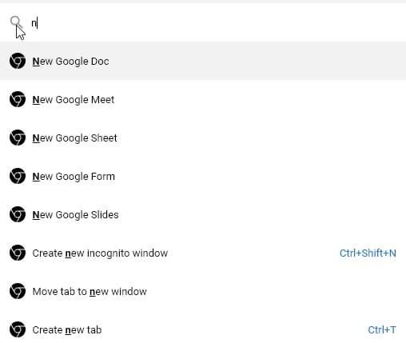The height and width of the screenshot is (343, 406).
Task: Pick New Google Slides from the list
Action: click(203, 214)
